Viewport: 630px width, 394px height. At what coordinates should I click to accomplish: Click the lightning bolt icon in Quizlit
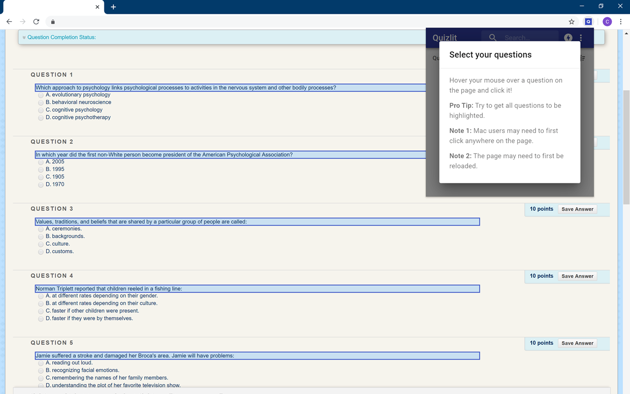[x=568, y=37]
